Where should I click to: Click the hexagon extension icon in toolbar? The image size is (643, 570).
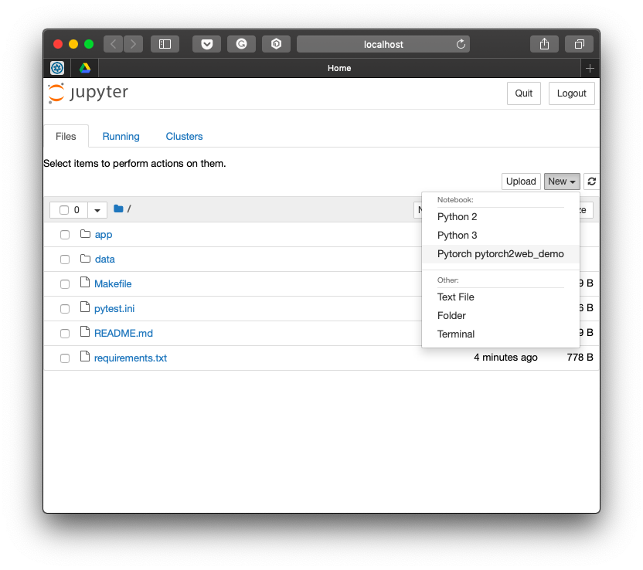pos(277,44)
